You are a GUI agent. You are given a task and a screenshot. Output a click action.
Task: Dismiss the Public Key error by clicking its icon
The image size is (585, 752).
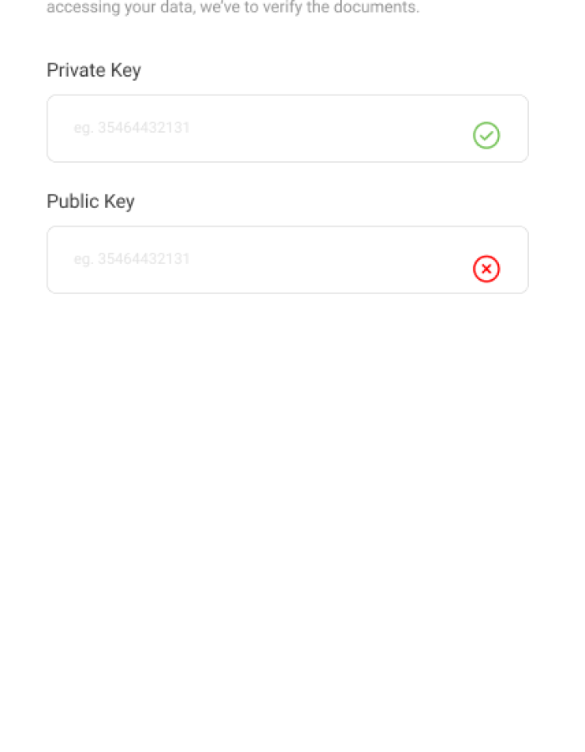[x=486, y=268]
